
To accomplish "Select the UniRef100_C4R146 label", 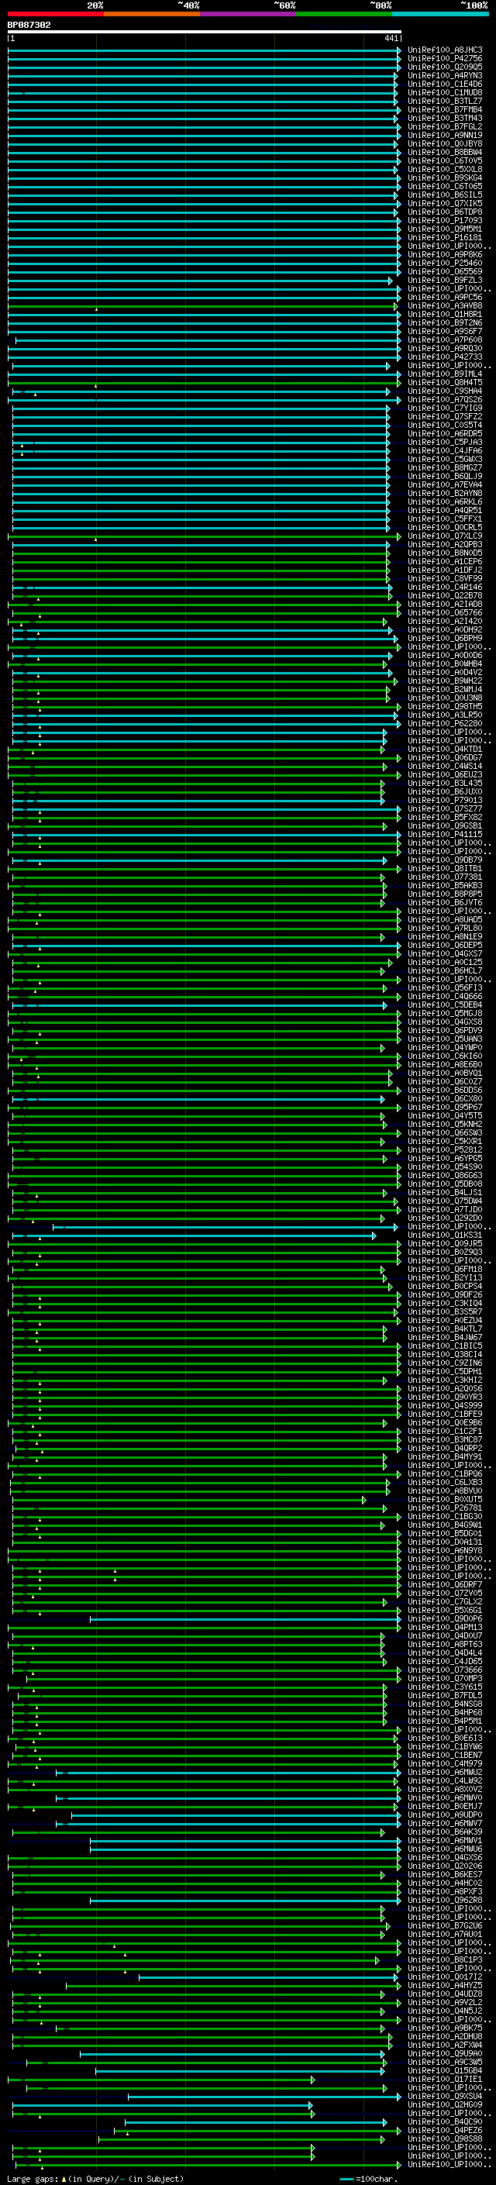I will [x=445, y=587].
